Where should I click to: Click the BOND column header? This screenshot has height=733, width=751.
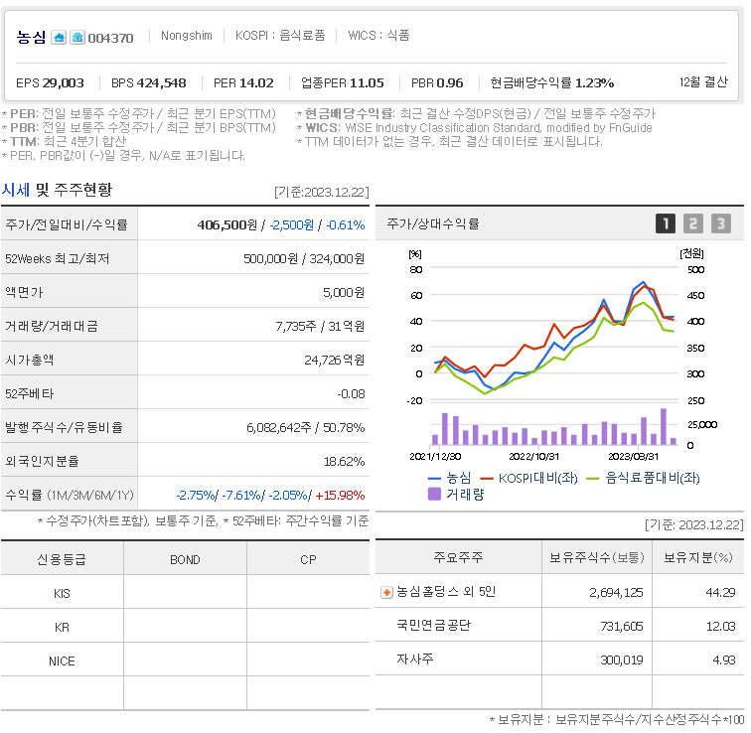tap(185, 560)
